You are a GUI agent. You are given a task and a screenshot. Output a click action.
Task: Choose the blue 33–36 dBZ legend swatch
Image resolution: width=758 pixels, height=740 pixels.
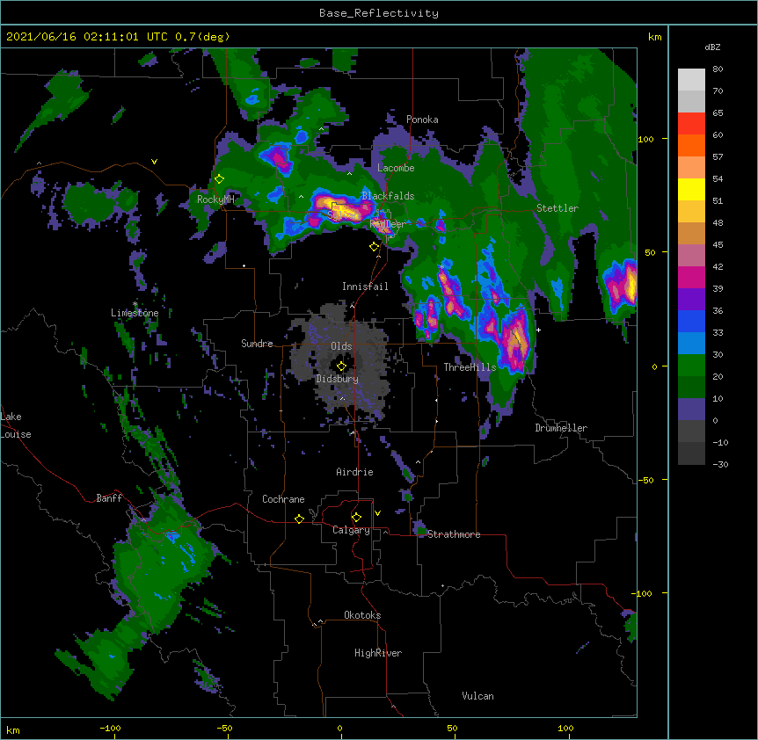[691, 321]
